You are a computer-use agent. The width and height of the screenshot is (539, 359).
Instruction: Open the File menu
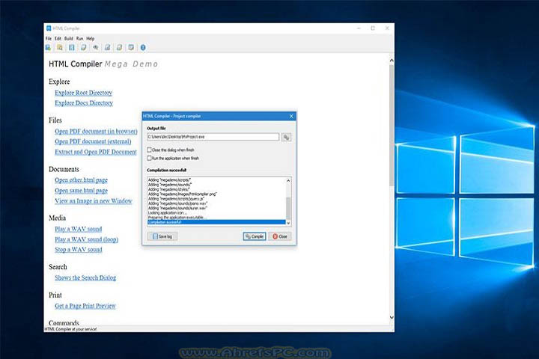pyautogui.click(x=49, y=38)
